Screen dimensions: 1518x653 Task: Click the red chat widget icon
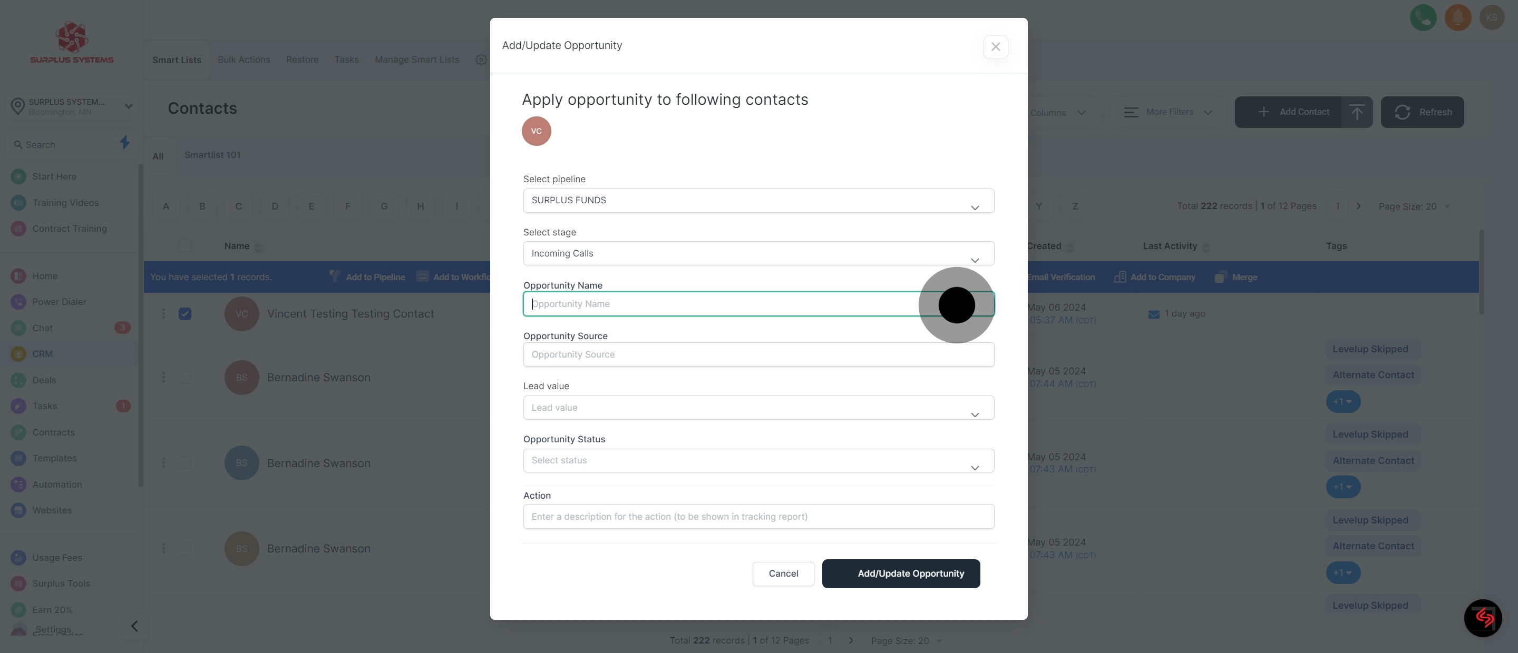(x=1483, y=618)
